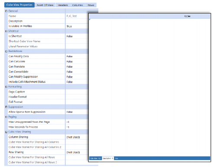Change the Is Visible In Profiles value
The image size is (212, 167).
[x=77, y=26]
